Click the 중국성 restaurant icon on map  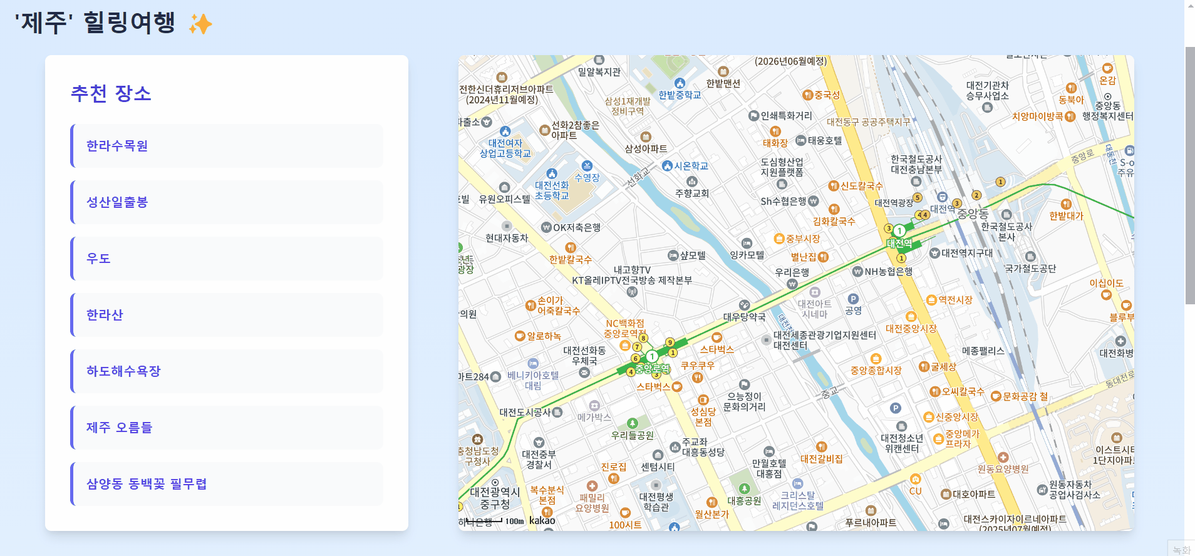pos(808,95)
